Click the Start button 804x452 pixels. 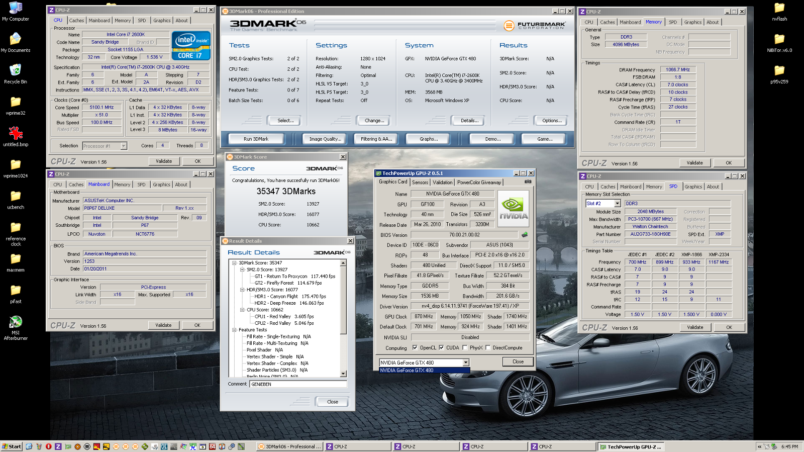(12, 446)
